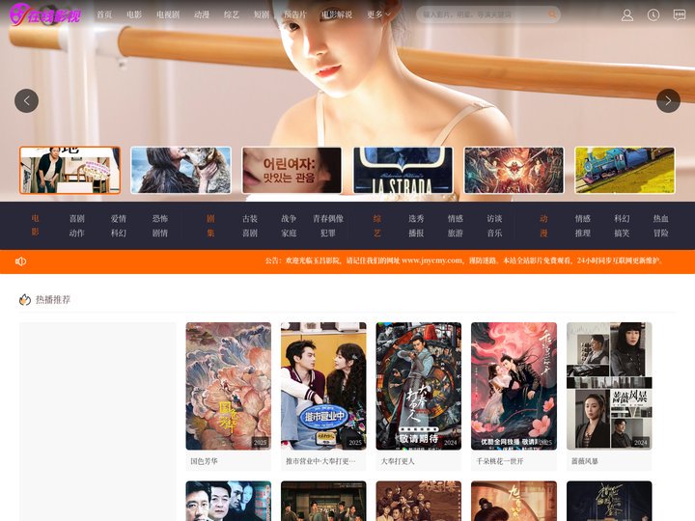The height and width of the screenshot is (521, 695).
Task: Open the 恐怖 movie genre link
Action: click(x=160, y=218)
